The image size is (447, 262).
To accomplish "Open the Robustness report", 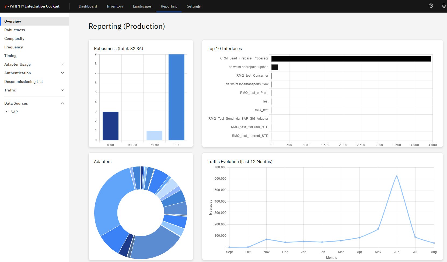I will coord(15,30).
